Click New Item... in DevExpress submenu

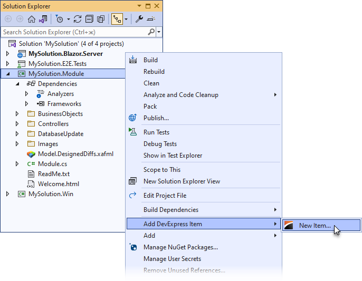321,226
